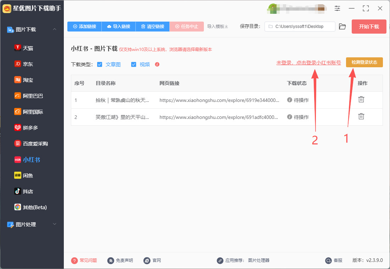Viewport: 390px width, 269px height.
Task: Expand the 图片处理 sidebar group
Action: pyautogui.click(x=55, y=224)
